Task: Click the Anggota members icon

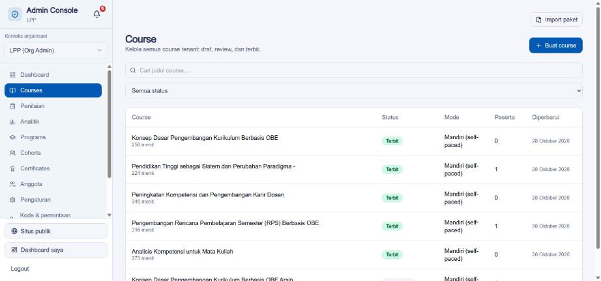Action: pyautogui.click(x=12, y=184)
